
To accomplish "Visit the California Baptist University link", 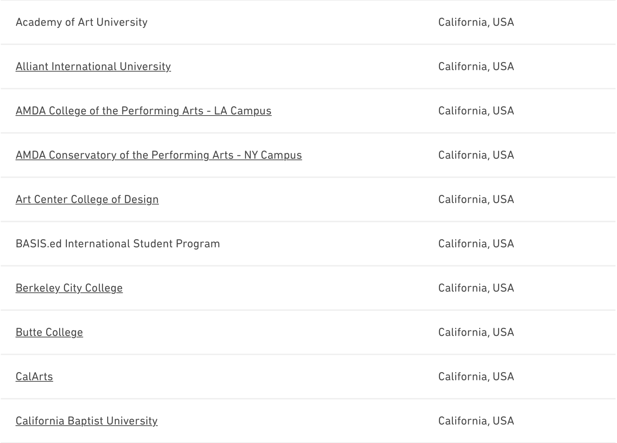I will click(x=86, y=421).
